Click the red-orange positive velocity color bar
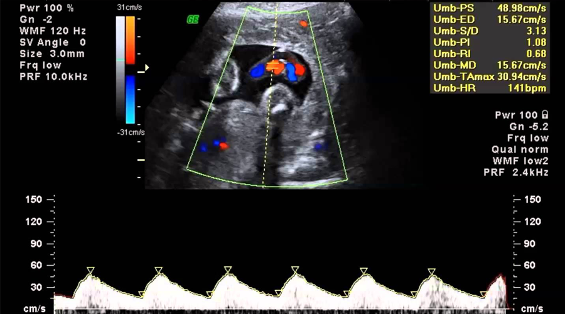565x314 pixels. 130,40
